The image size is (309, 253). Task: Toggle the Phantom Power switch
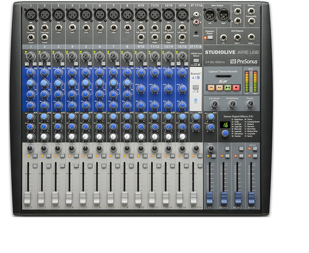point(210,38)
